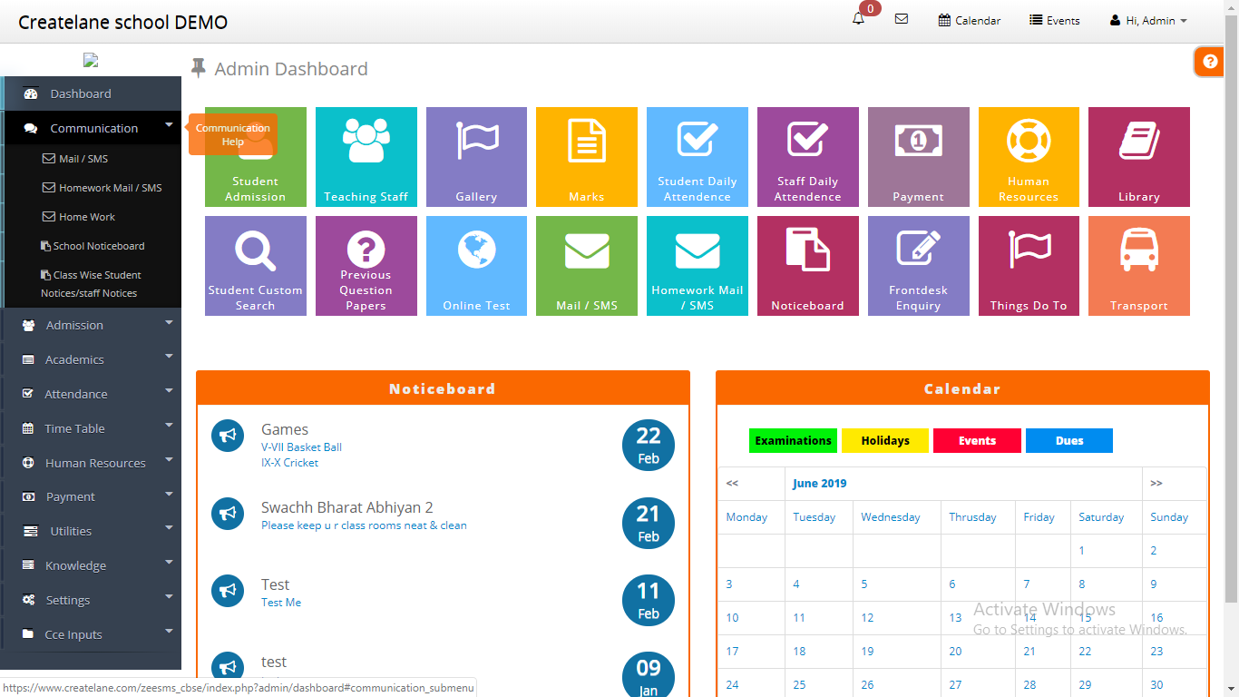Screen dimensions: 1239x697
Task: Open the Gallery flag tile
Action: tap(476, 157)
